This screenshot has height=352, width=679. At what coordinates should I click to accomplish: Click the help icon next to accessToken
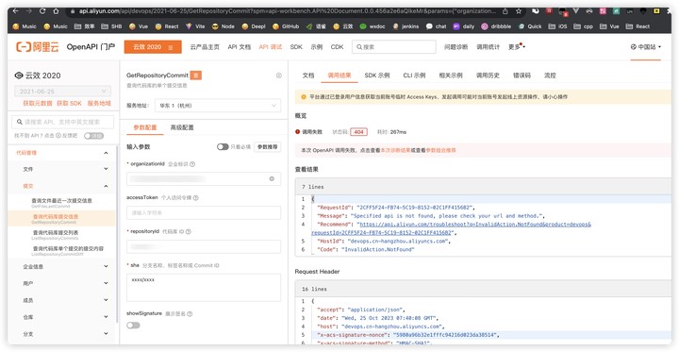point(196,197)
